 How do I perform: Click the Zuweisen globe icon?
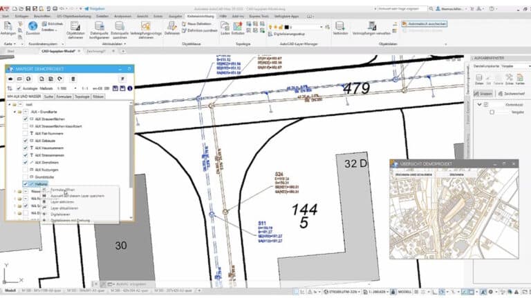click(35, 26)
